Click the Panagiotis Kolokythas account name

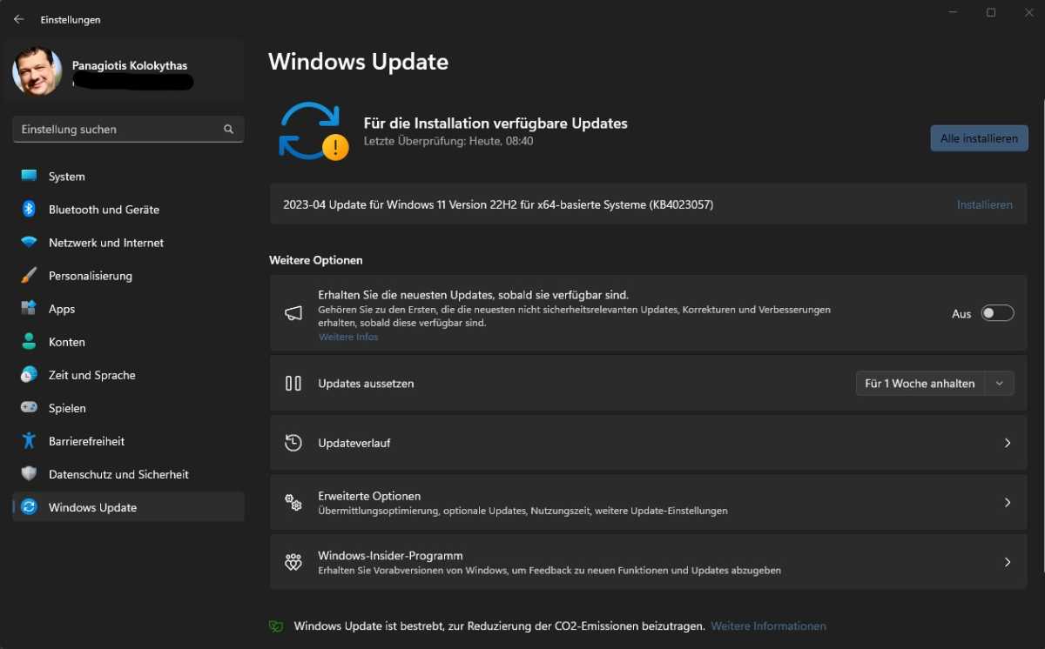130,65
